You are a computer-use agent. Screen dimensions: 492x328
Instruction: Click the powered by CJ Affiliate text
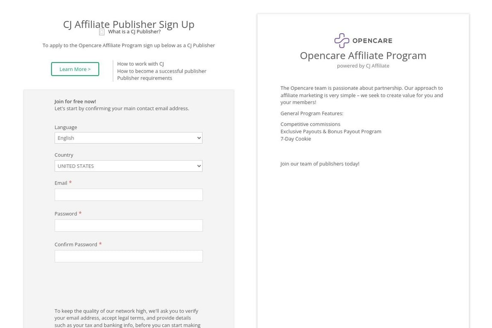click(x=363, y=66)
